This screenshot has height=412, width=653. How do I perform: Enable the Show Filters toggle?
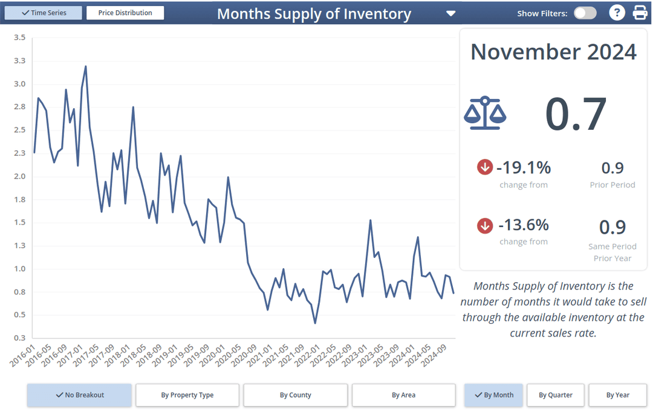pos(585,12)
